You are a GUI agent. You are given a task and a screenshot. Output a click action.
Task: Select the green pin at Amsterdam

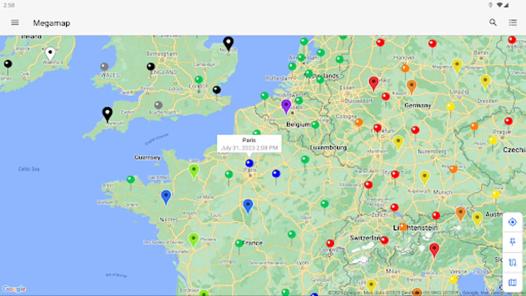point(301,58)
